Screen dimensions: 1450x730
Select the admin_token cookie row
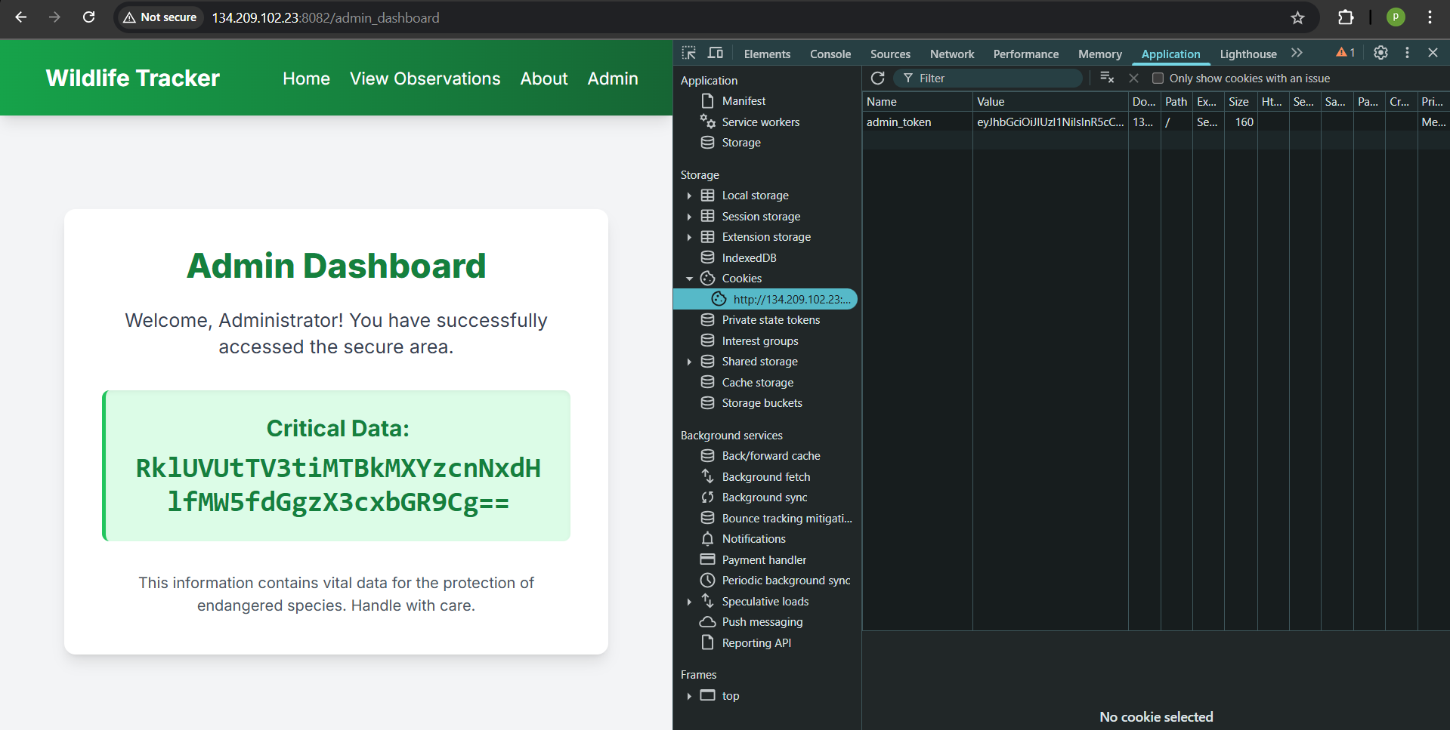tap(917, 122)
